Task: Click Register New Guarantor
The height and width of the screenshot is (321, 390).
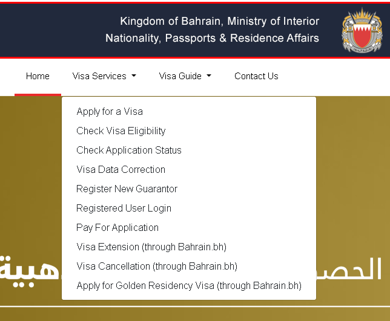Action: [x=127, y=189]
